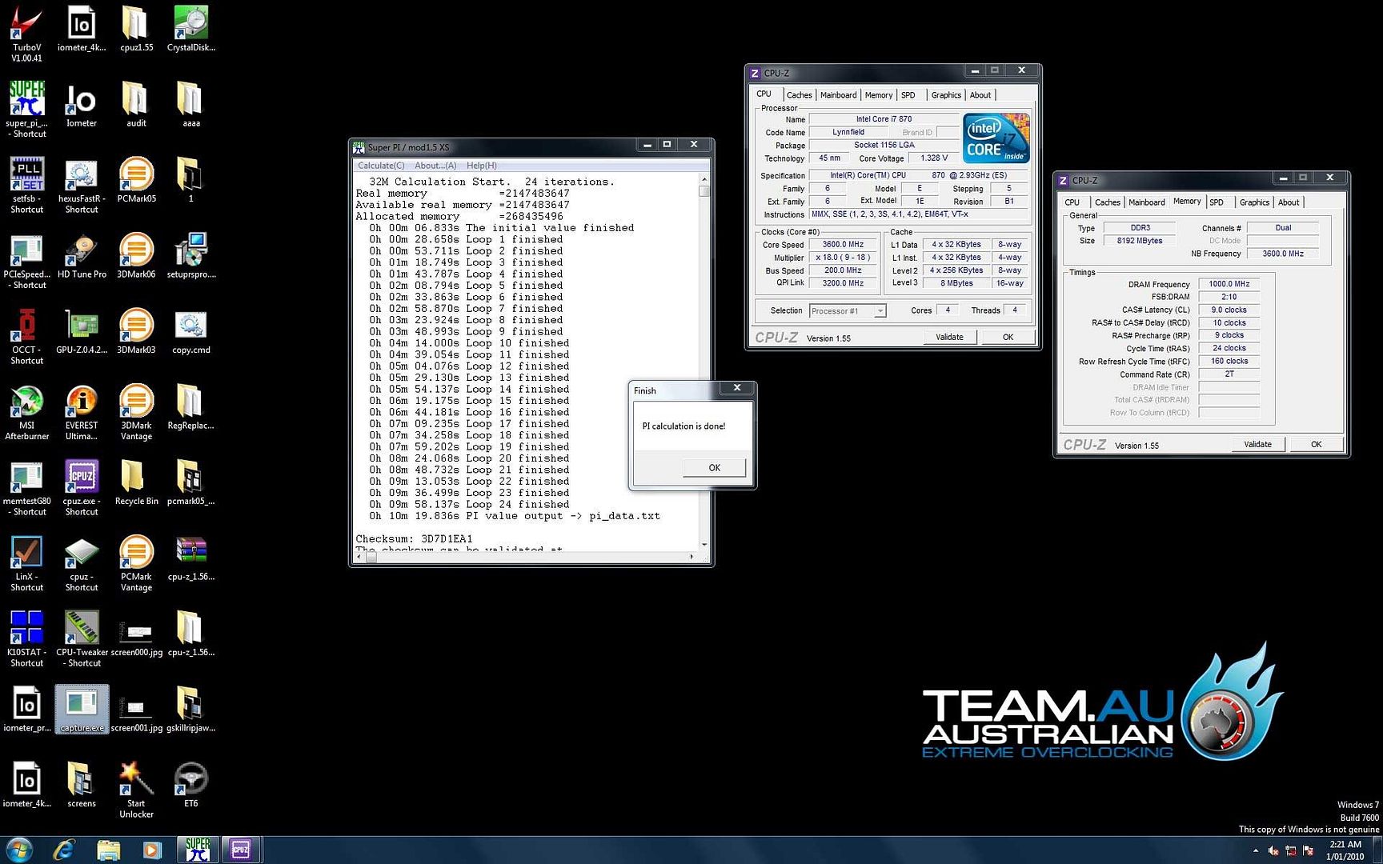The image size is (1383, 864).
Task: Click Core Voltage 1.328 V value
Action: [x=933, y=158]
